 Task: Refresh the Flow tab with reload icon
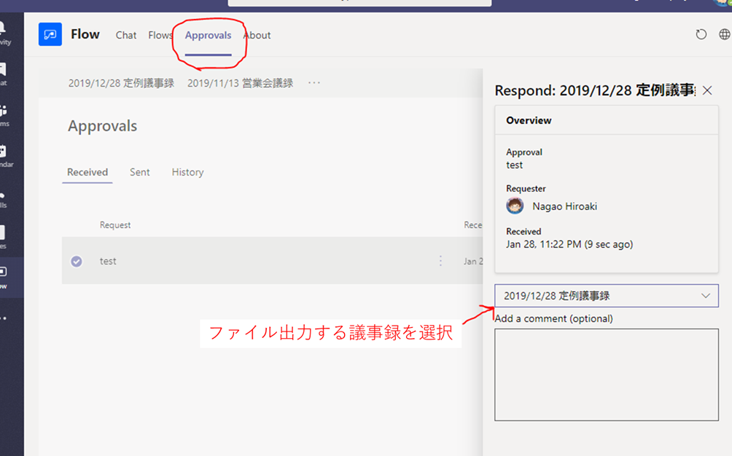pos(701,34)
